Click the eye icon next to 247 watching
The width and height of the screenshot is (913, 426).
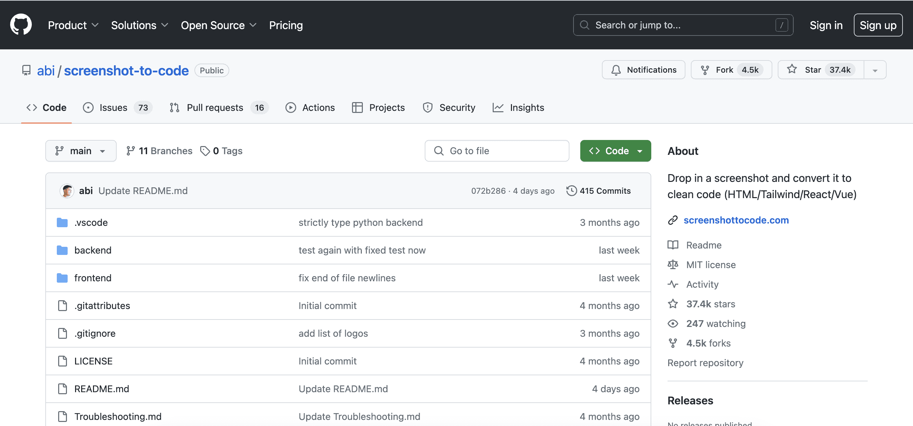(x=673, y=324)
